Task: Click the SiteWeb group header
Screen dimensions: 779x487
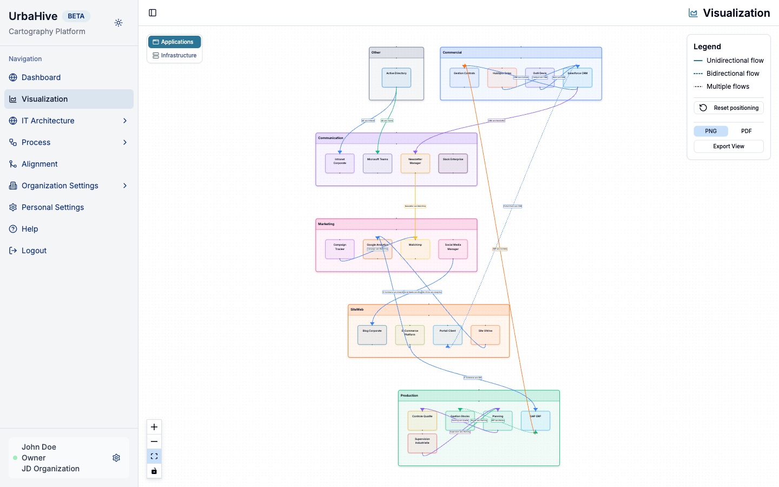Action: [x=429, y=310]
